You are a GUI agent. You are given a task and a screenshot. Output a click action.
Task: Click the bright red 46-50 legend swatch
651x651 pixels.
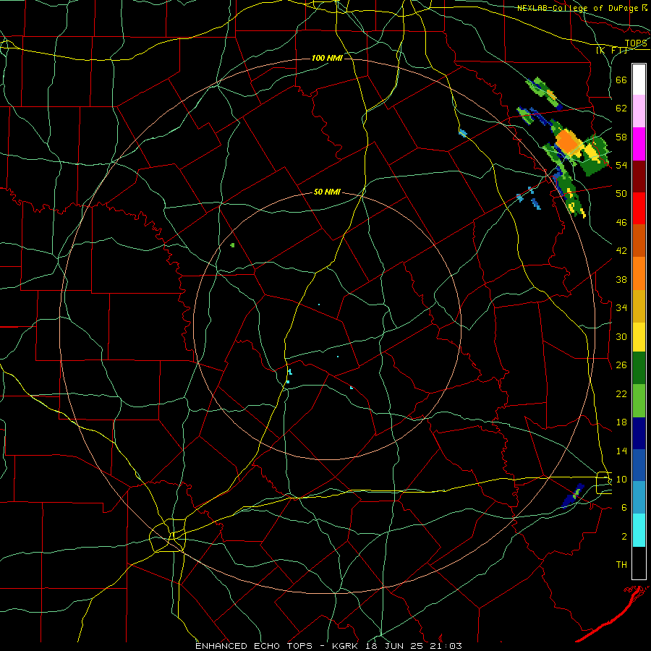coord(639,208)
